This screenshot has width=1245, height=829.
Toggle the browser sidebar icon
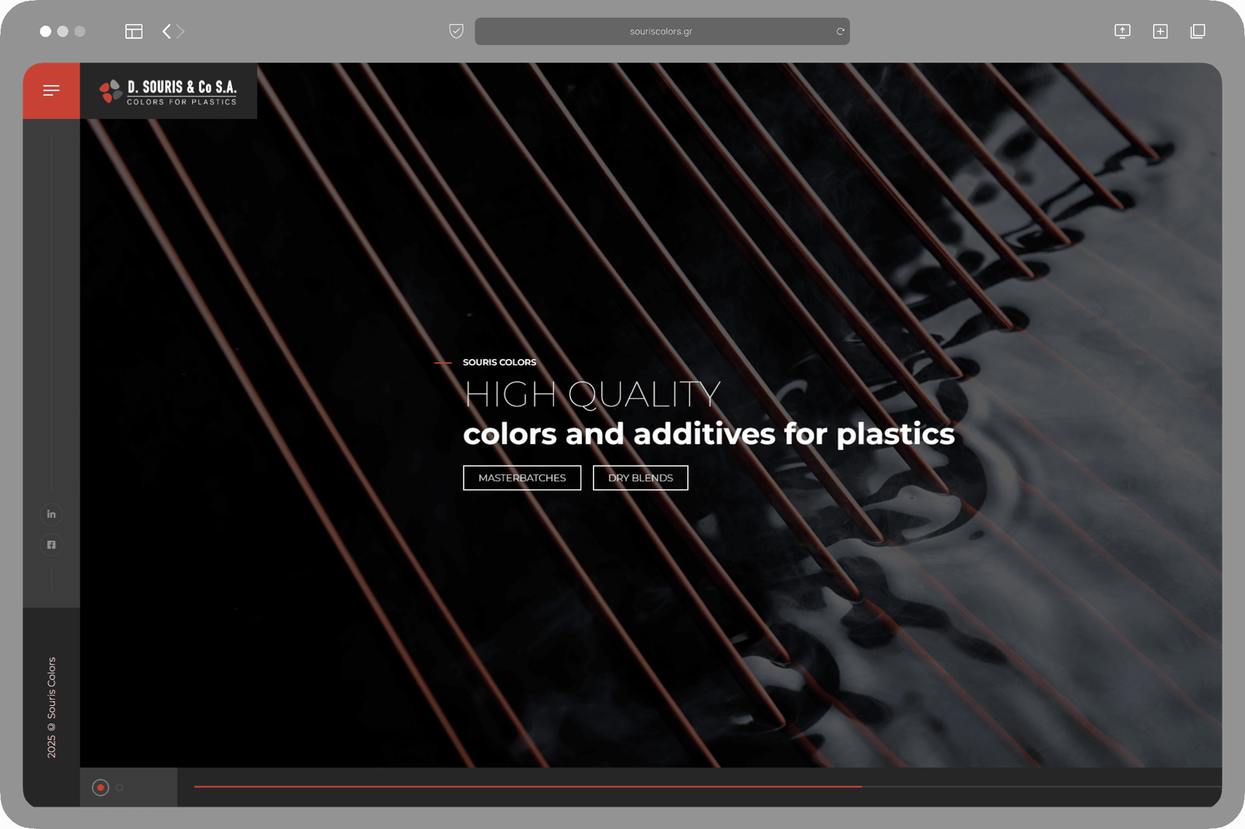click(x=134, y=31)
